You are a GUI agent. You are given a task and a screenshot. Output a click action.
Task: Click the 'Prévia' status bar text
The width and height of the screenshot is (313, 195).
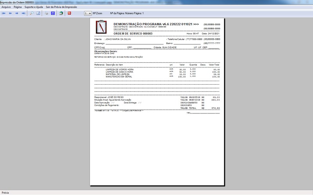(5, 193)
